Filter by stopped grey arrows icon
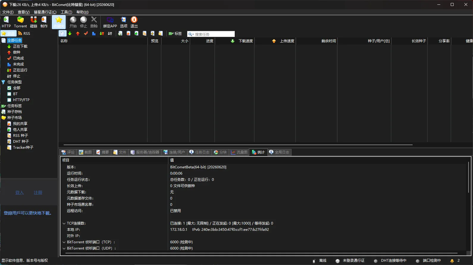Image resolution: width=473 pixels, height=265 pixels. [110, 34]
